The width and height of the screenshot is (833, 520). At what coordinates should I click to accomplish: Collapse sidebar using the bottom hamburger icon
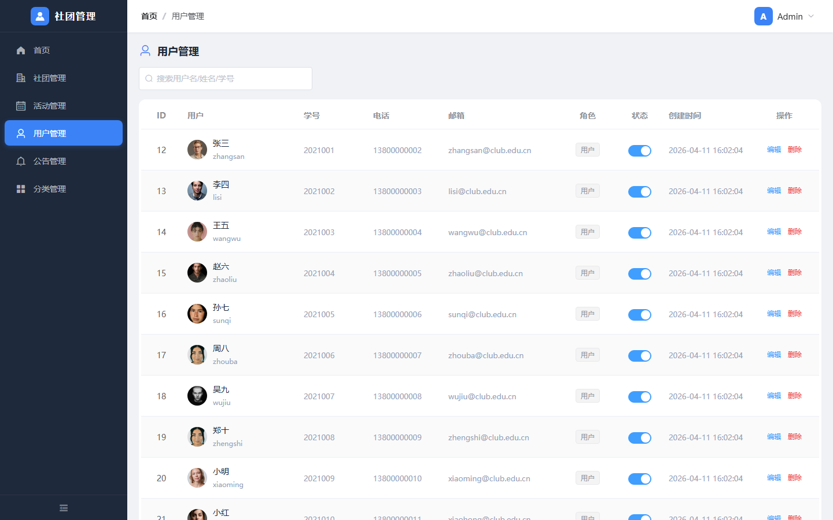(64, 508)
